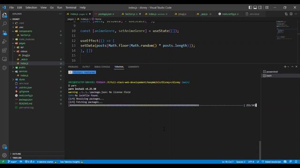Screen dimensions: 300x168
Task: Close the terminal panel
Action: [297, 67]
